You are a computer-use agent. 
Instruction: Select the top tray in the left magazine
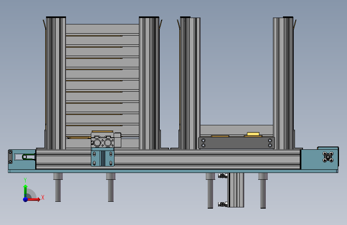102,30
